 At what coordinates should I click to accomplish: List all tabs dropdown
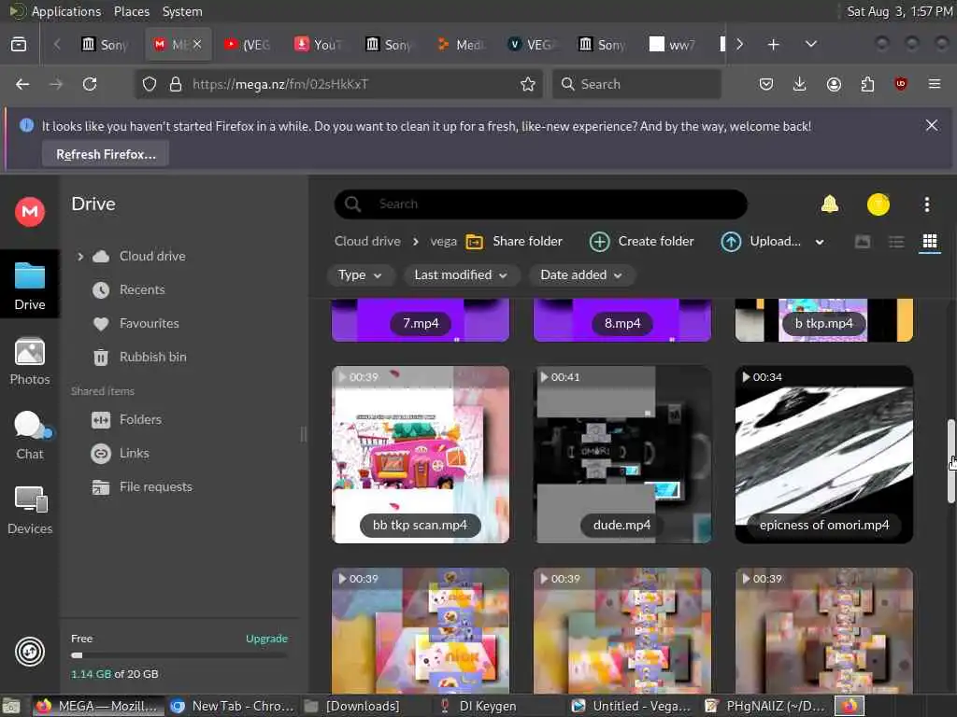click(811, 45)
